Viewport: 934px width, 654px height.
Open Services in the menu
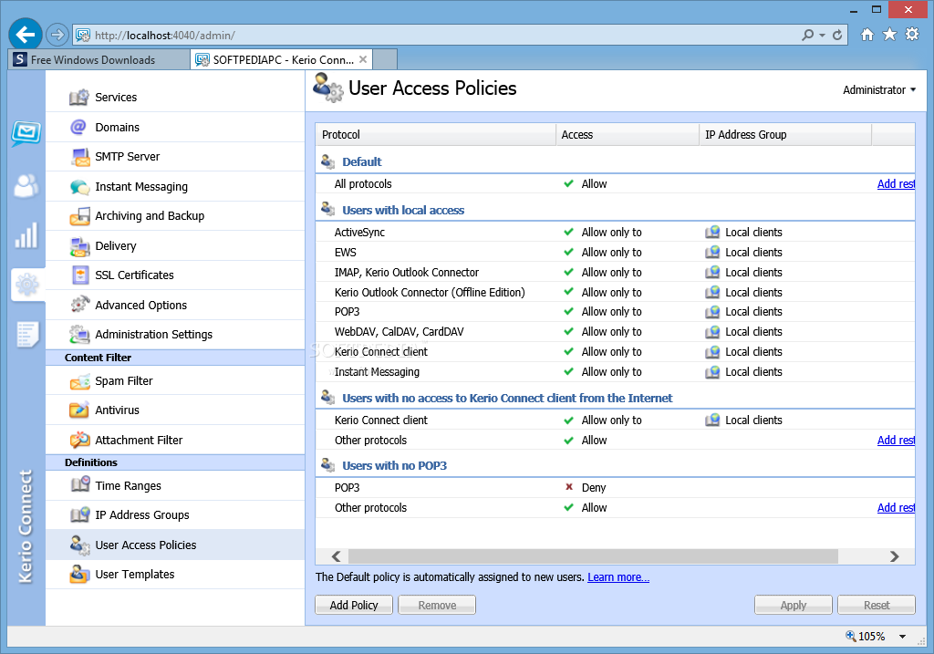click(116, 97)
